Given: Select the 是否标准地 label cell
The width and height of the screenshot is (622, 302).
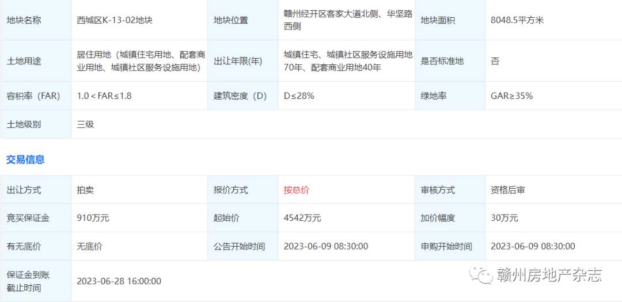Looking at the screenshot, I should click(450, 61).
